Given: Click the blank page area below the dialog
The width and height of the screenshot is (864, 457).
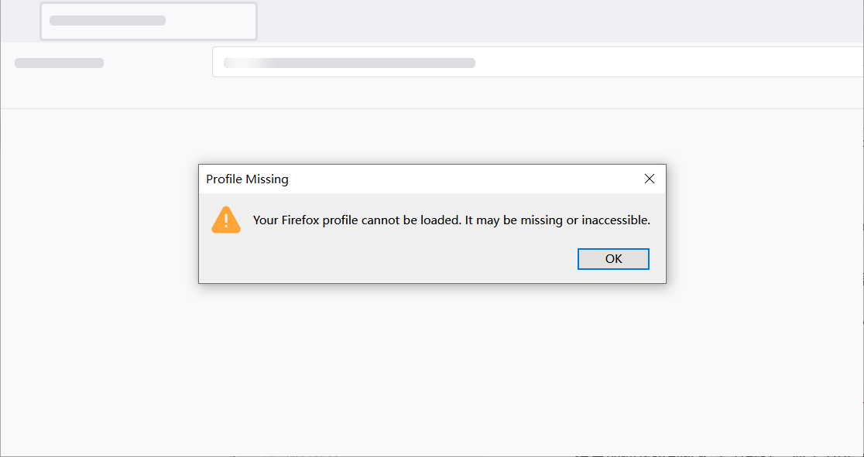Looking at the screenshot, I should tap(432, 363).
